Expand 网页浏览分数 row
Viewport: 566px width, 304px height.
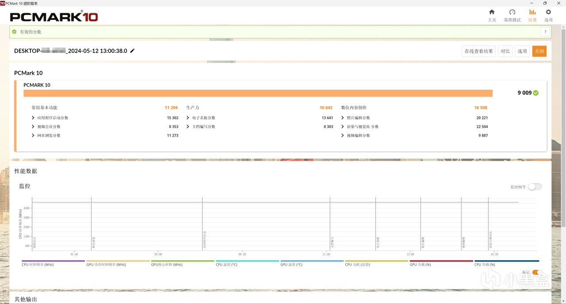33,136
